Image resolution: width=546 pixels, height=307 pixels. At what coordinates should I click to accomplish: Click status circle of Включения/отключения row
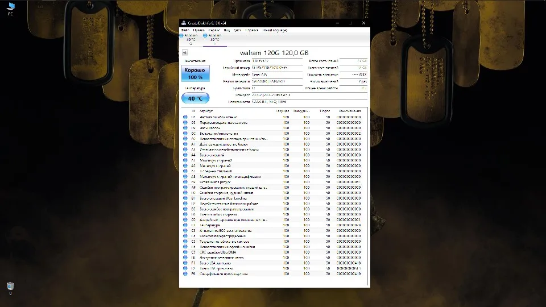tap(185, 133)
